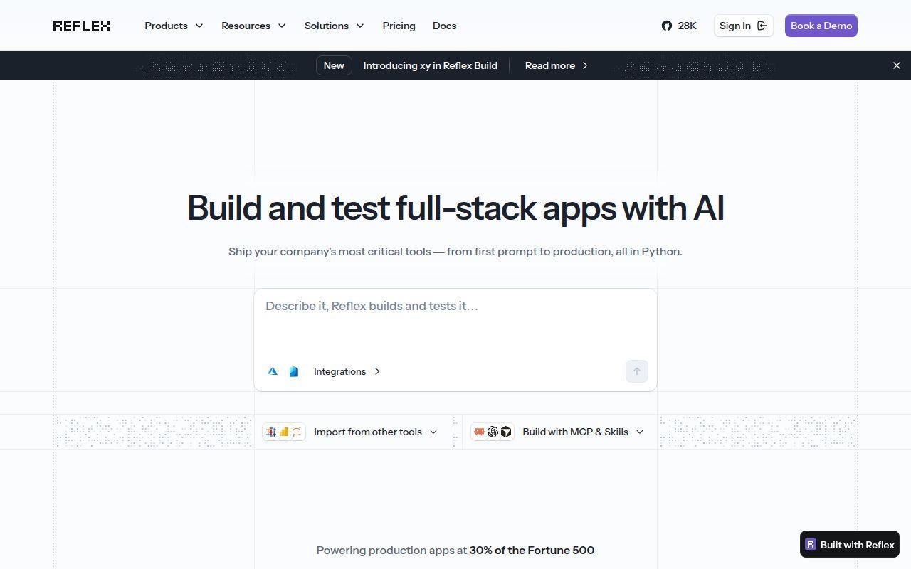Expand the Products dropdown menu
The image size is (911, 569).
[x=174, y=26]
